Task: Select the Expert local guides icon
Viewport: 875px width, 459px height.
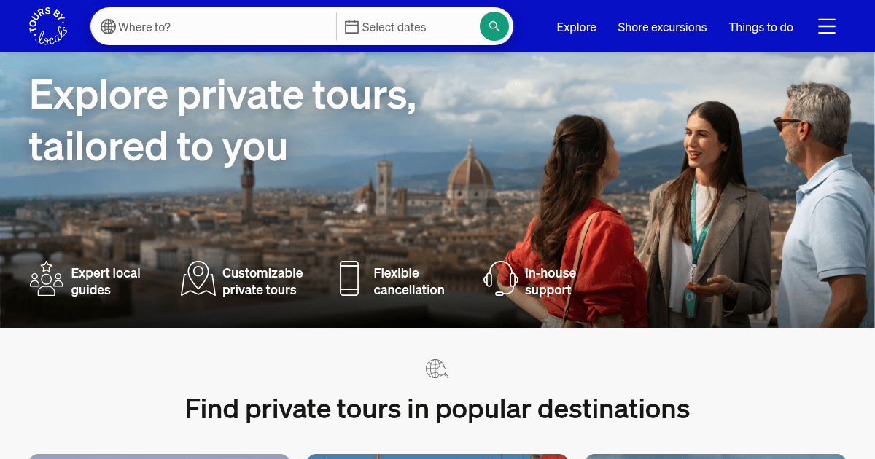Action: point(46,278)
